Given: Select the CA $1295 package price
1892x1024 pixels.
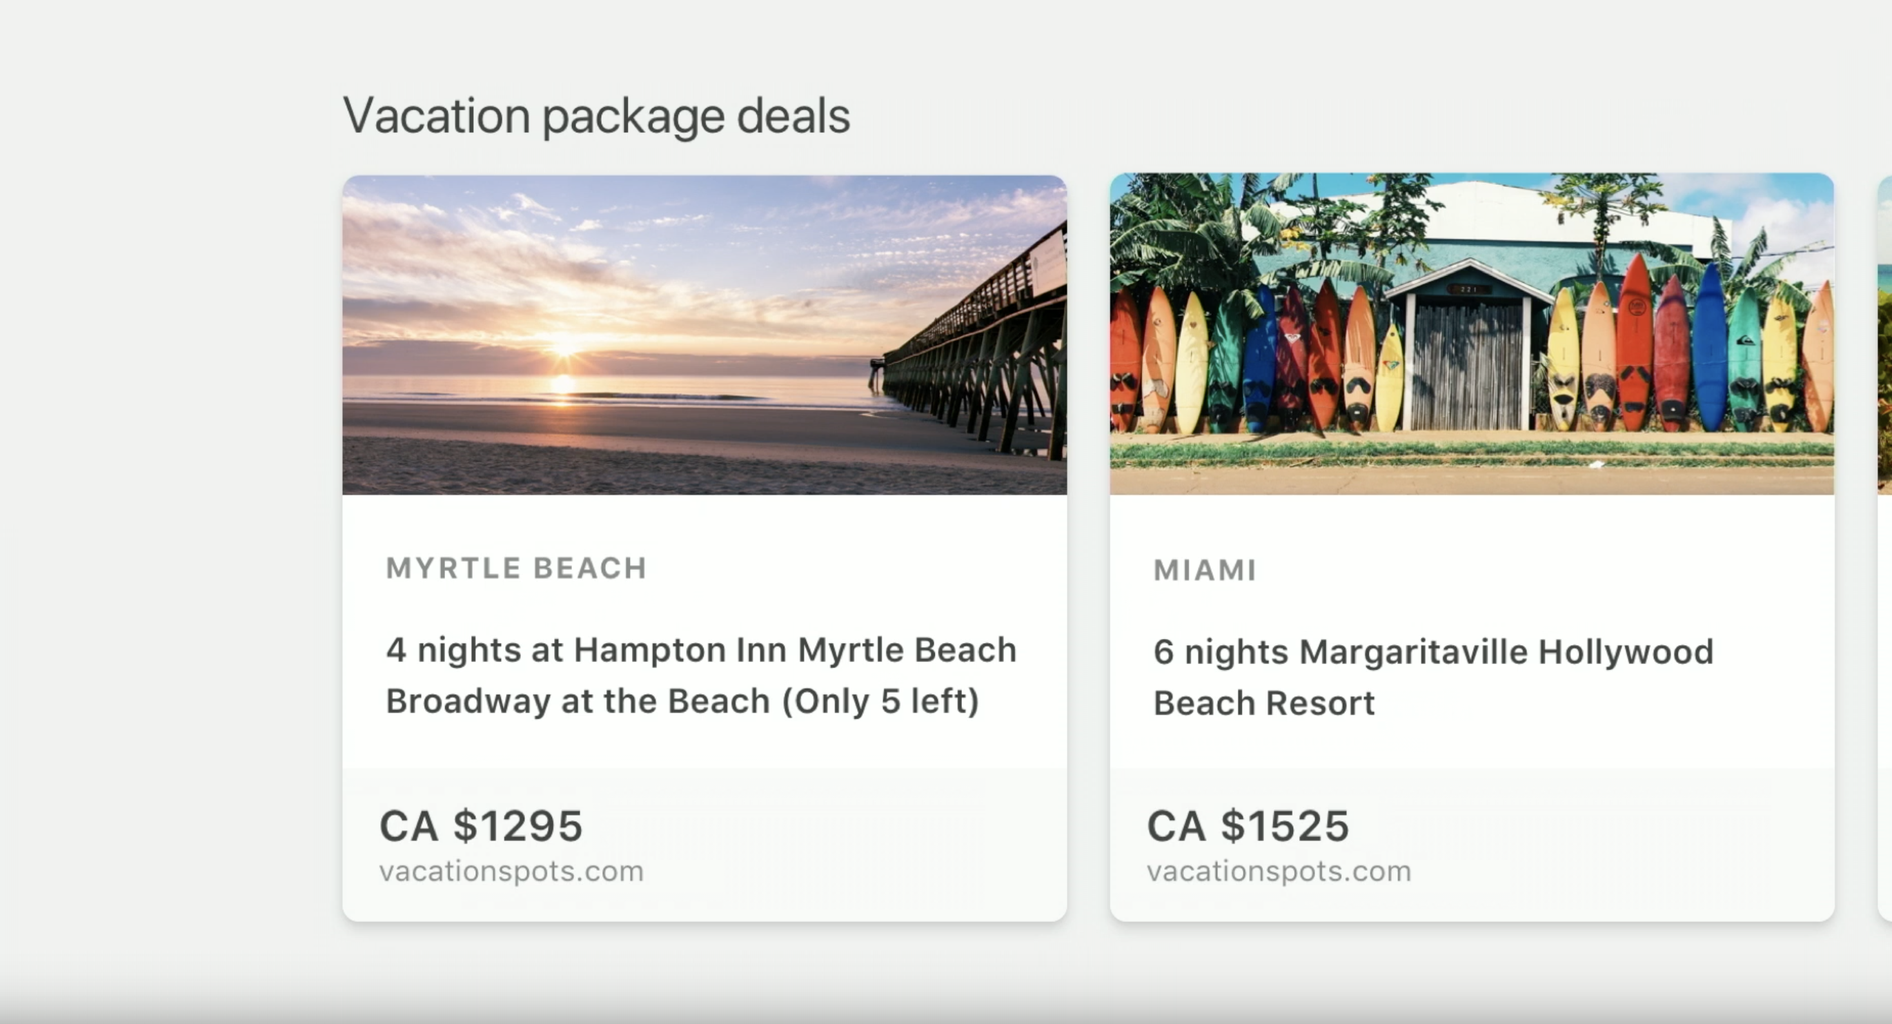Looking at the screenshot, I should [x=481, y=826].
